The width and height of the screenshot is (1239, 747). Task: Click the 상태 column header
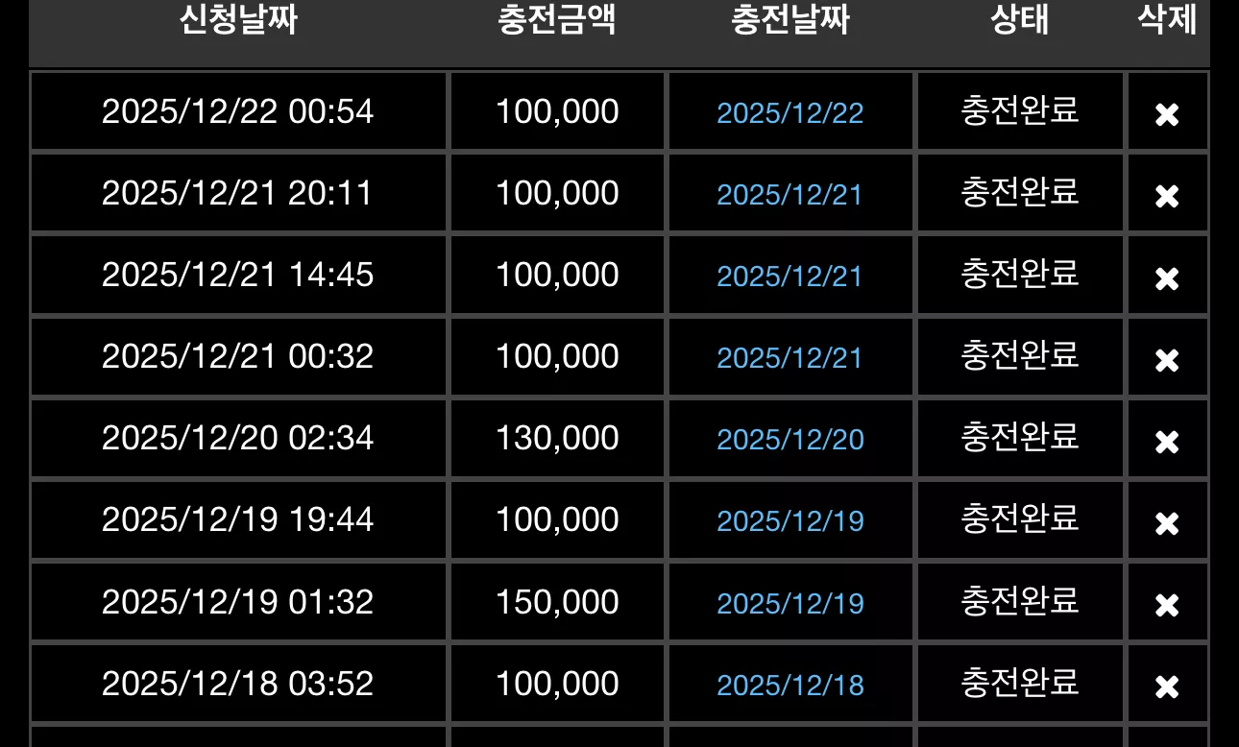pos(1020,20)
